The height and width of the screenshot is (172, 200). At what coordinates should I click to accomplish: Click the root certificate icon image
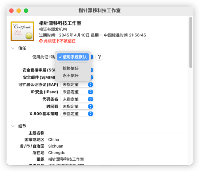pyautogui.click(x=22, y=31)
